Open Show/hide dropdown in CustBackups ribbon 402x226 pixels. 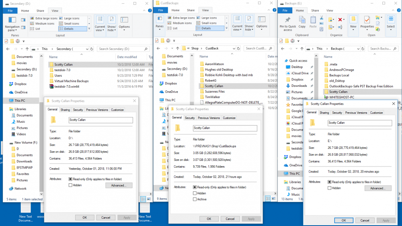click(x=249, y=23)
